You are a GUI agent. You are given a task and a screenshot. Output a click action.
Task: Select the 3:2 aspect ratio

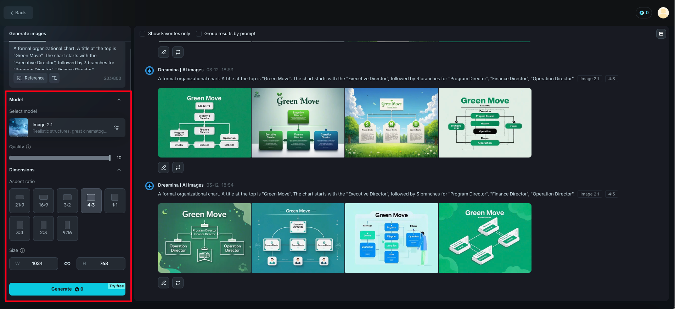click(67, 201)
